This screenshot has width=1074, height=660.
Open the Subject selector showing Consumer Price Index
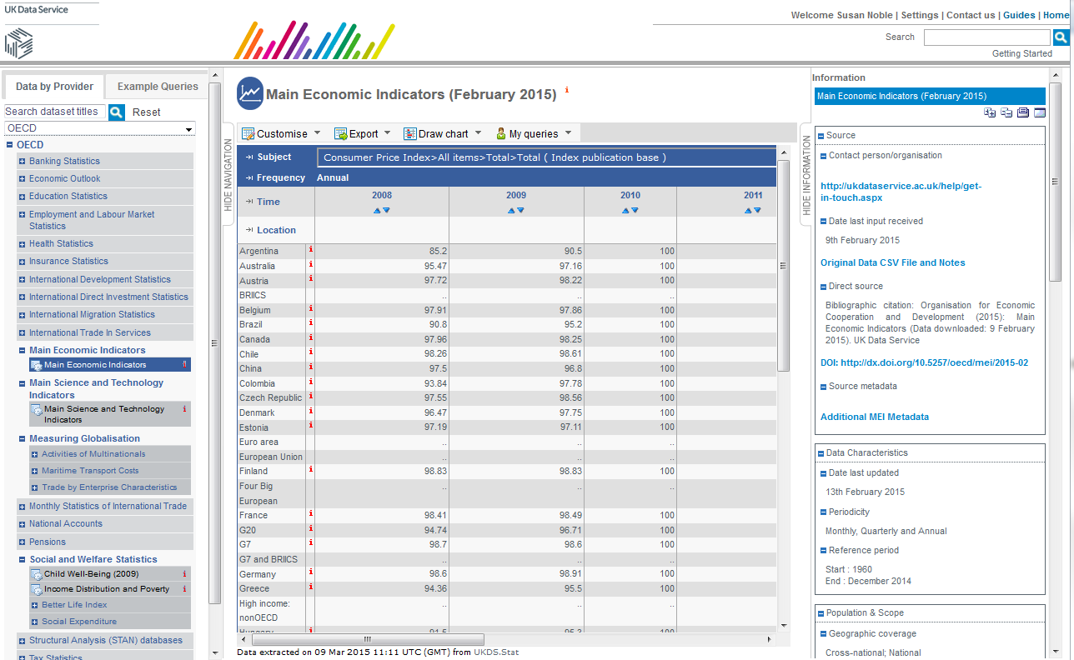[545, 157]
